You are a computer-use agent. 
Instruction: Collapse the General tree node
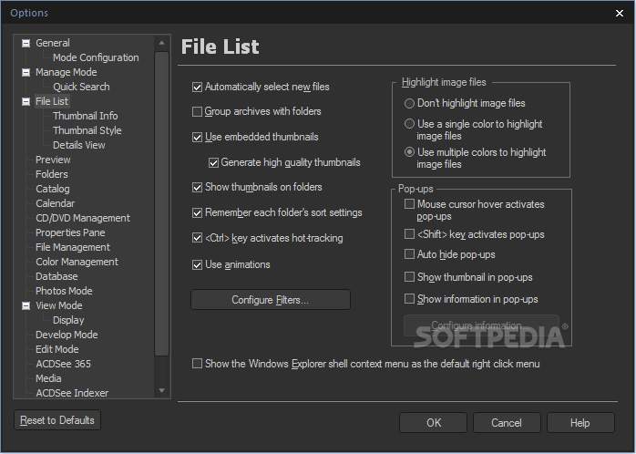click(x=26, y=43)
